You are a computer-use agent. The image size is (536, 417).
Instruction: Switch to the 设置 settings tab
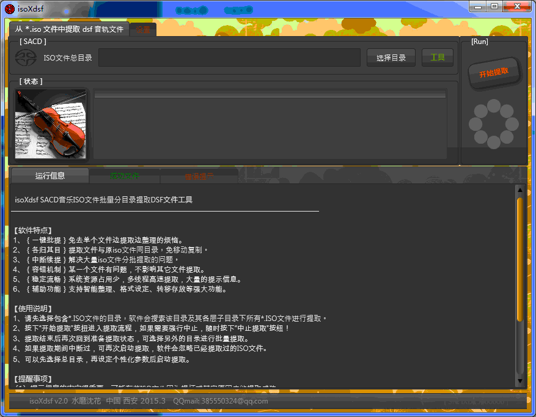pyautogui.click(x=143, y=29)
